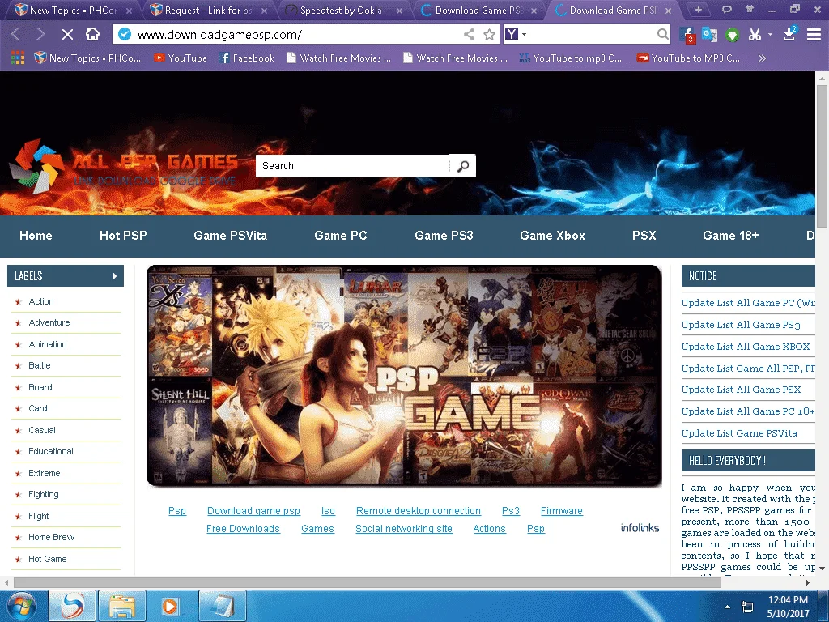Click the Windows Start button
829x622 pixels.
coord(21,606)
